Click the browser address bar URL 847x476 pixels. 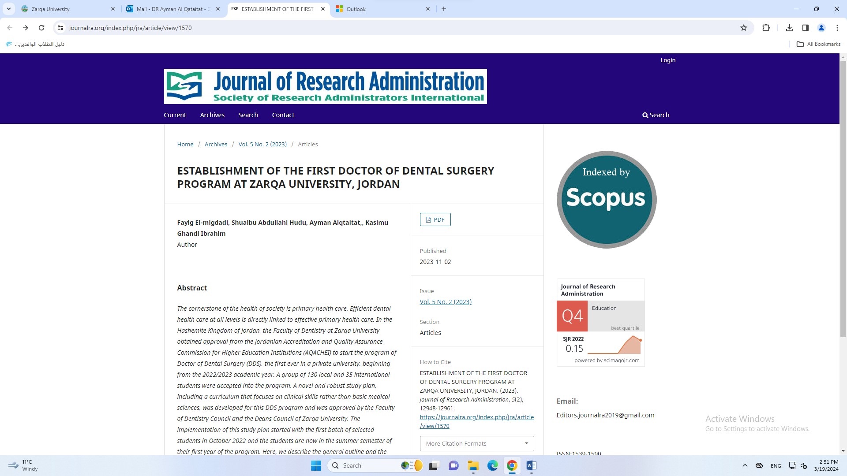pos(130,28)
